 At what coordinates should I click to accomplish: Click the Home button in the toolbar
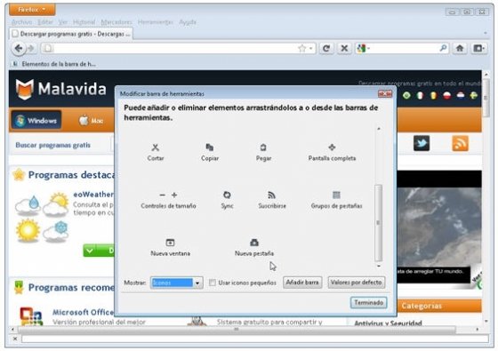click(460, 48)
